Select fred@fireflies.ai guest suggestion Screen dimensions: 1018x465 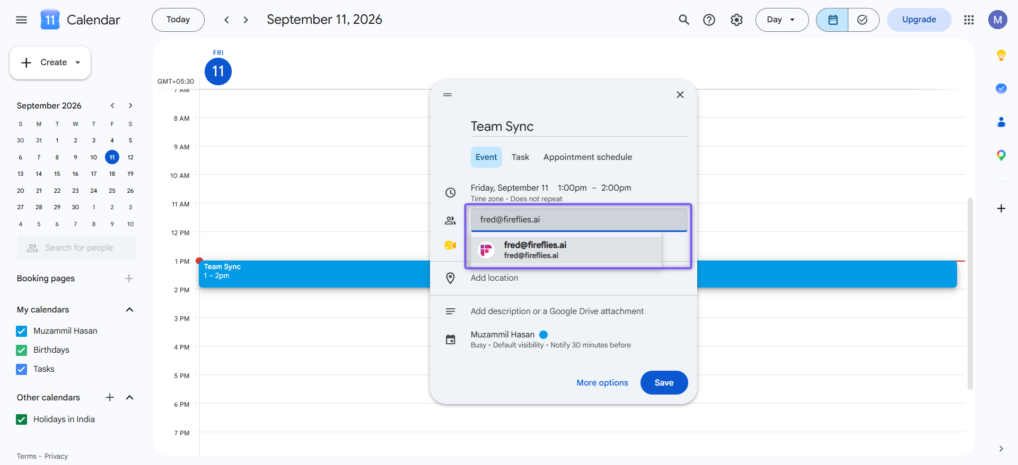[x=566, y=250]
